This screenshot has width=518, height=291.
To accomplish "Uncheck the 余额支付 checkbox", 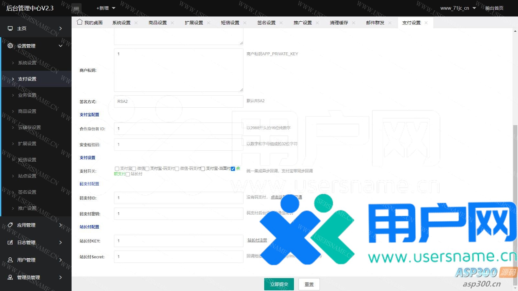I will [x=233, y=169].
